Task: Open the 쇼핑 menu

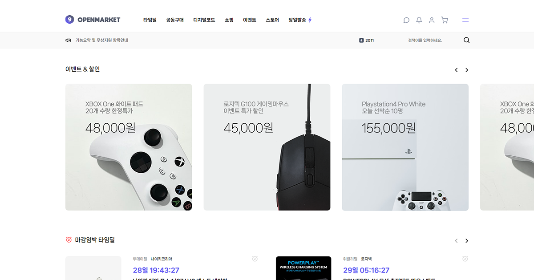Action: point(229,20)
